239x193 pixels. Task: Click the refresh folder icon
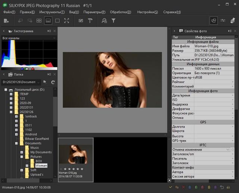[53, 82]
